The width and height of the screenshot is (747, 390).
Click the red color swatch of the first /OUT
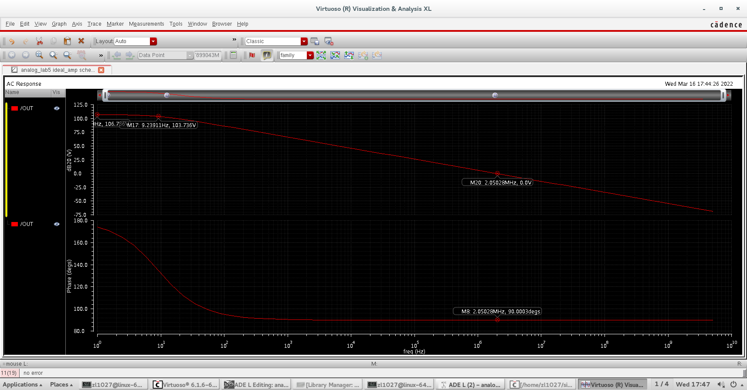click(x=14, y=108)
